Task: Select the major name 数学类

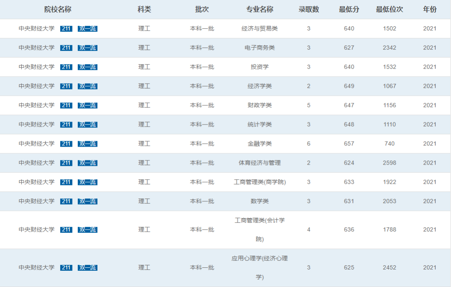Action: (x=259, y=201)
